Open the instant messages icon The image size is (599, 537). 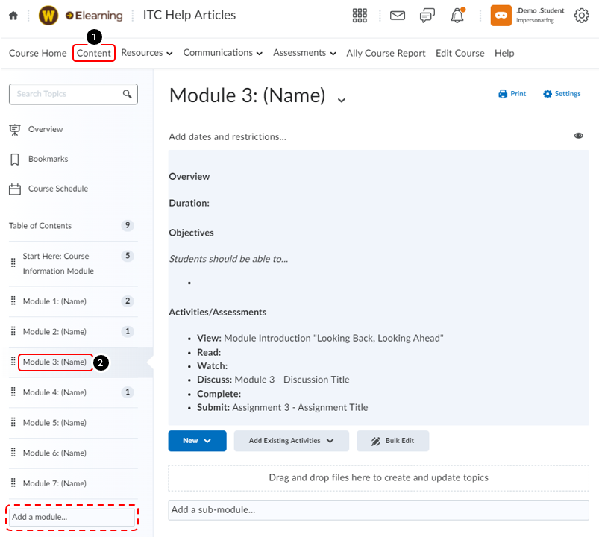[427, 15]
